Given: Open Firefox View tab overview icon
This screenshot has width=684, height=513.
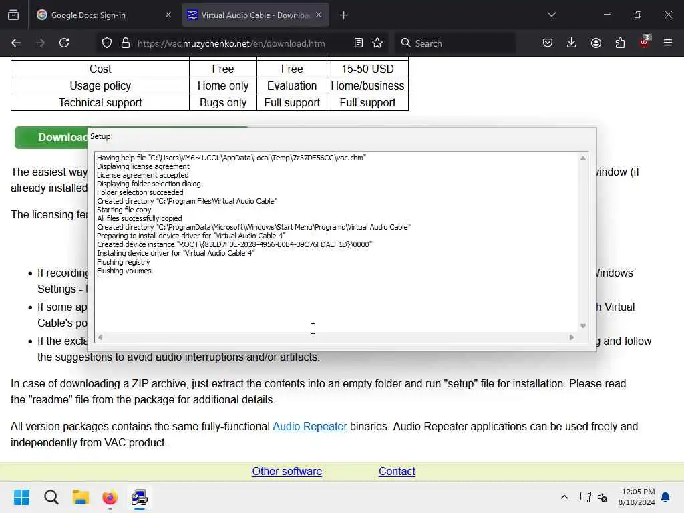Looking at the screenshot, I should 13,15.
